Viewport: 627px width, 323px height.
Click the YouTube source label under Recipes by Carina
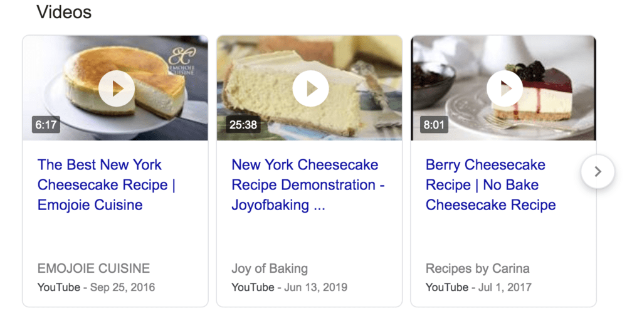[x=447, y=287]
